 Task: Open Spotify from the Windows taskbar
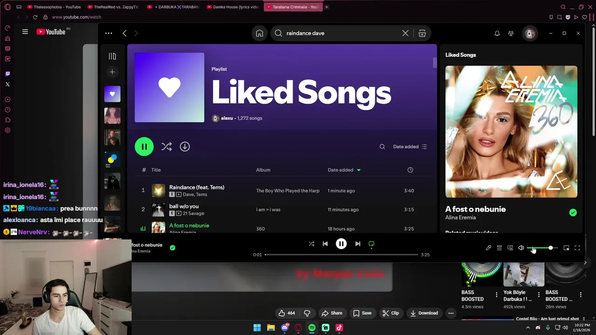pyautogui.click(x=312, y=328)
